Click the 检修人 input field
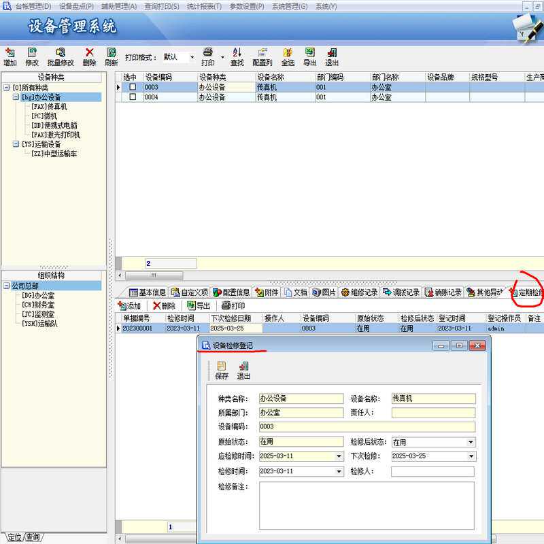Image resolution: width=544 pixels, height=544 pixels. [x=432, y=471]
